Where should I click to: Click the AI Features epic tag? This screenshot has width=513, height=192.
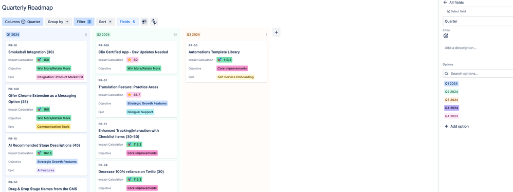46,170
